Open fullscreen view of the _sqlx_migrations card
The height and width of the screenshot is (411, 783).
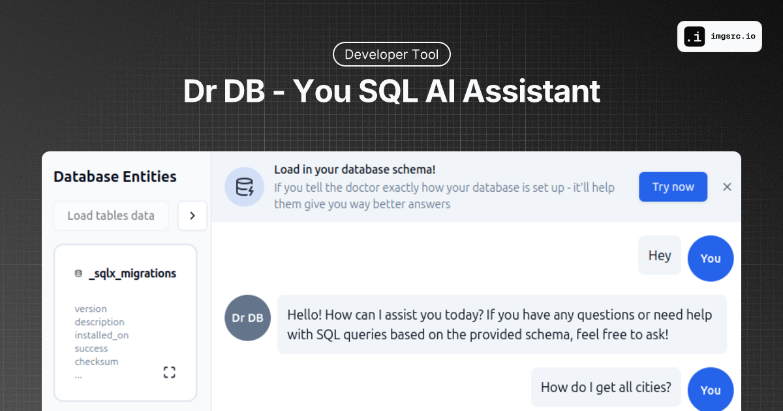(x=169, y=372)
